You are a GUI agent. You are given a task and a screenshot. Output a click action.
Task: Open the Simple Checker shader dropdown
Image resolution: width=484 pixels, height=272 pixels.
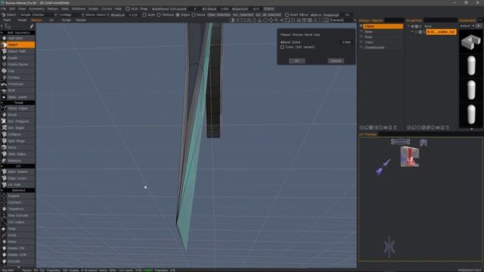tap(39, 15)
